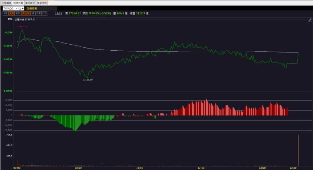Toggle the second orange % indicator button
The height and width of the screenshot is (170, 313).
coord(28,13)
